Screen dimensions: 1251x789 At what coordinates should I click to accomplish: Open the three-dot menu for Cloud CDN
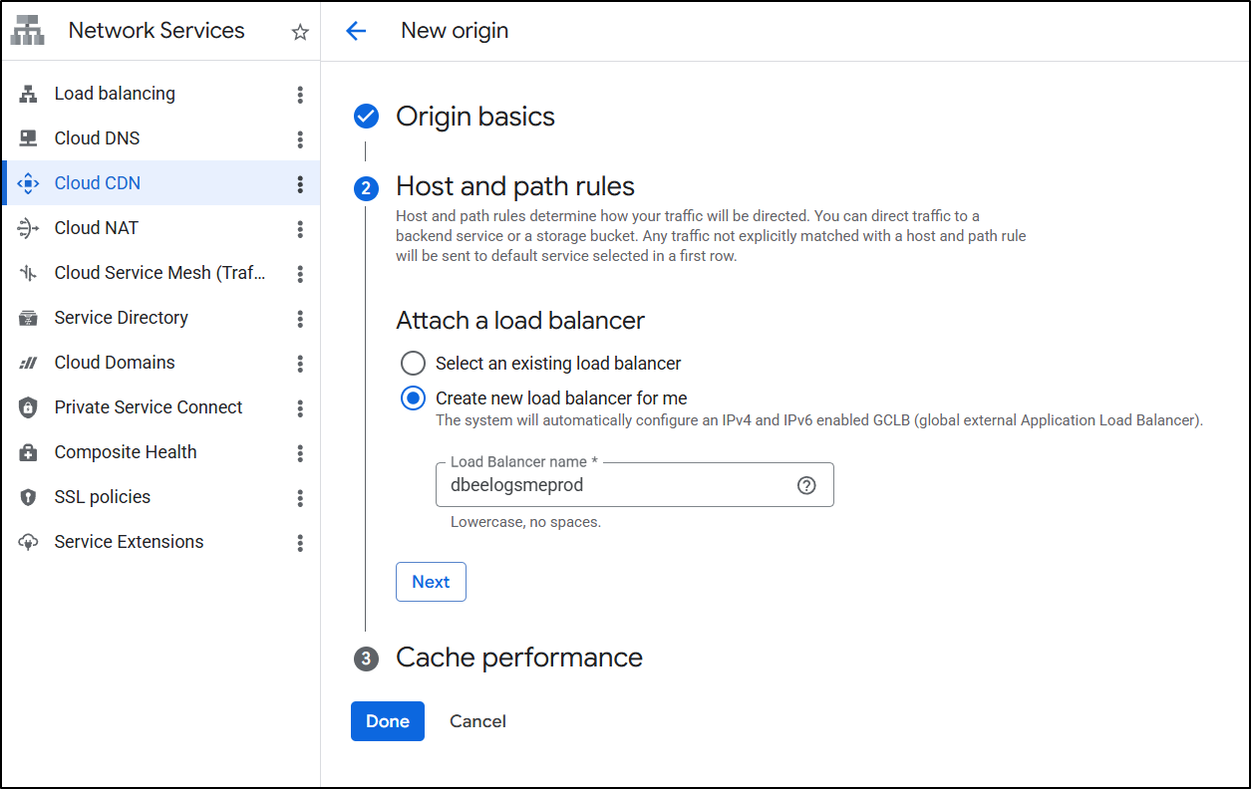coord(300,184)
